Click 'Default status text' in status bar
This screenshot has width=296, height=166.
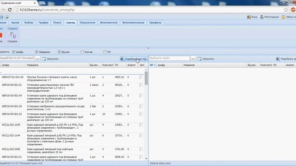pos(160,163)
